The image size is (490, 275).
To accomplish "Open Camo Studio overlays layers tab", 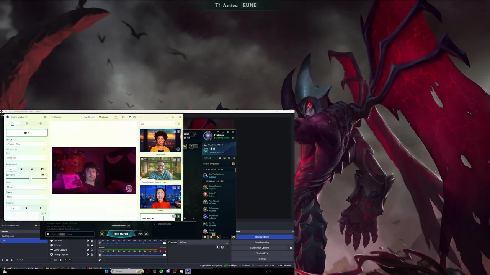I will 41,123.
